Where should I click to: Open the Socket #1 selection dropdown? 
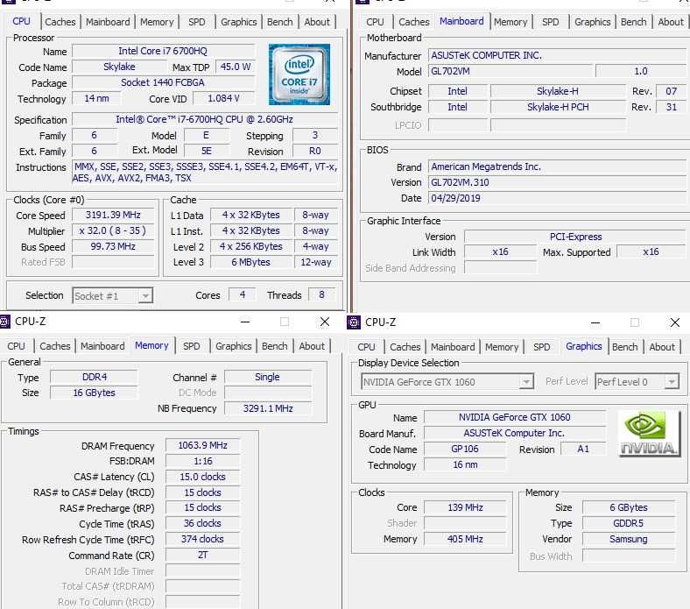[145, 296]
